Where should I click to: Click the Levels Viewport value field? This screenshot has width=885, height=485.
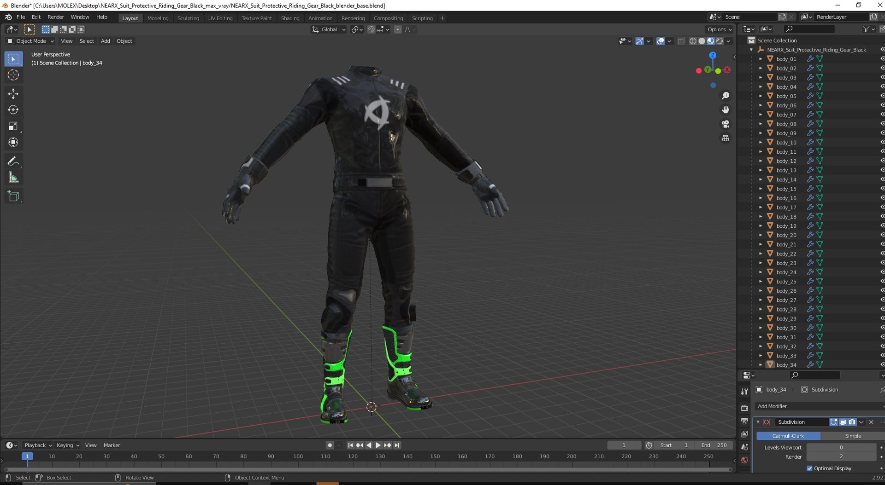click(841, 448)
